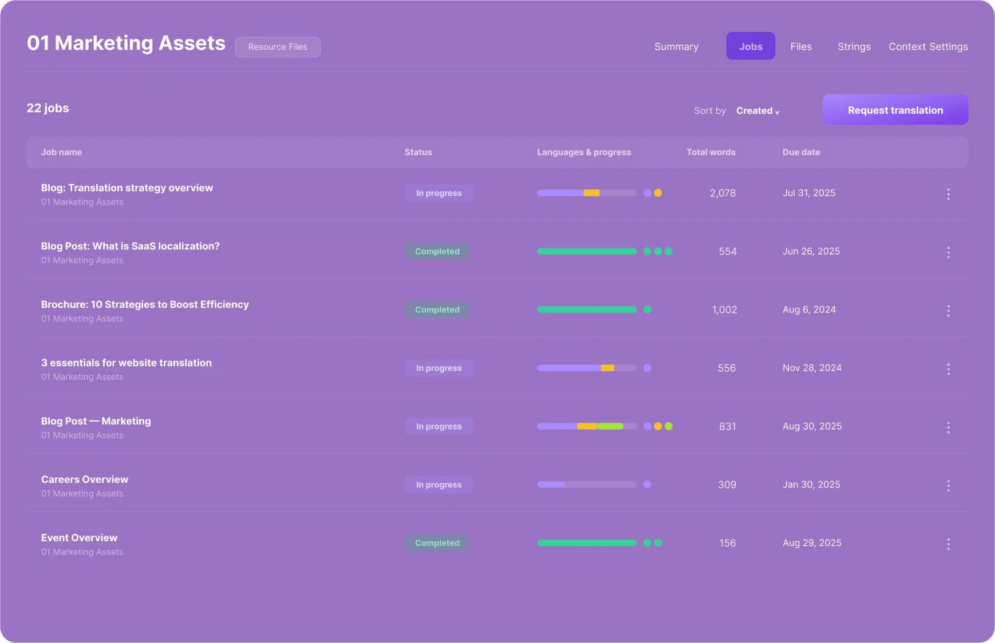The image size is (995, 643).
Task: Click the light-green language dot in Blog Post — Marketing row
Action: click(x=669, y=426)
